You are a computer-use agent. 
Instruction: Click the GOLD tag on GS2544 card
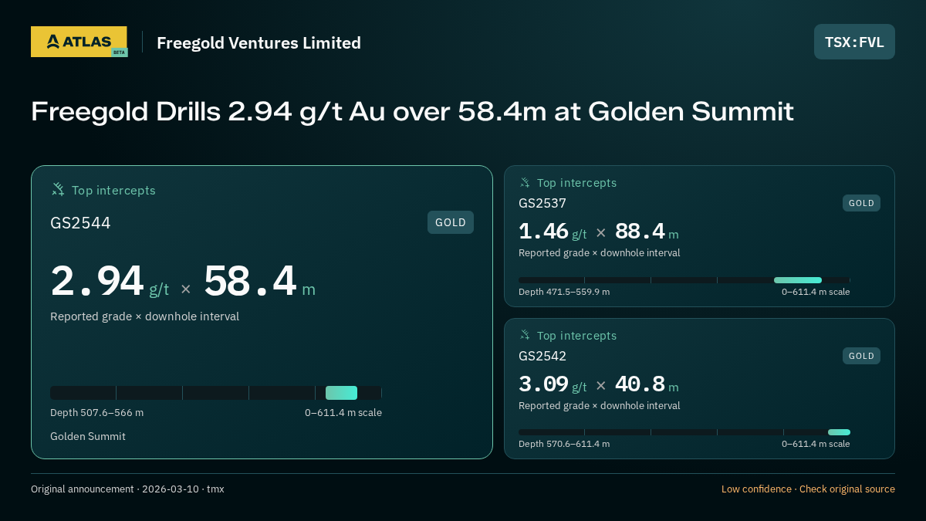point(451,222)
